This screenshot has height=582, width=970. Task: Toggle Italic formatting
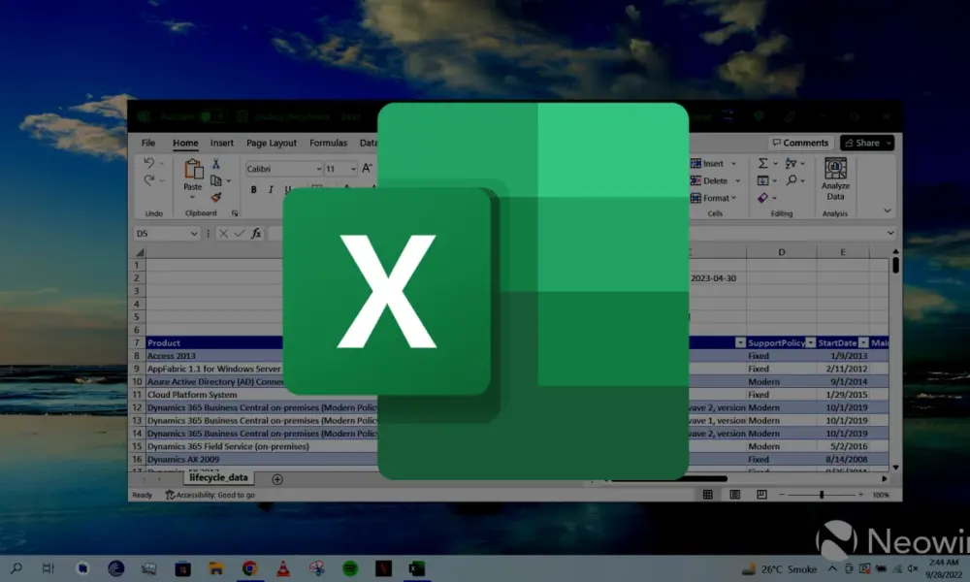[x=272, y=190]
